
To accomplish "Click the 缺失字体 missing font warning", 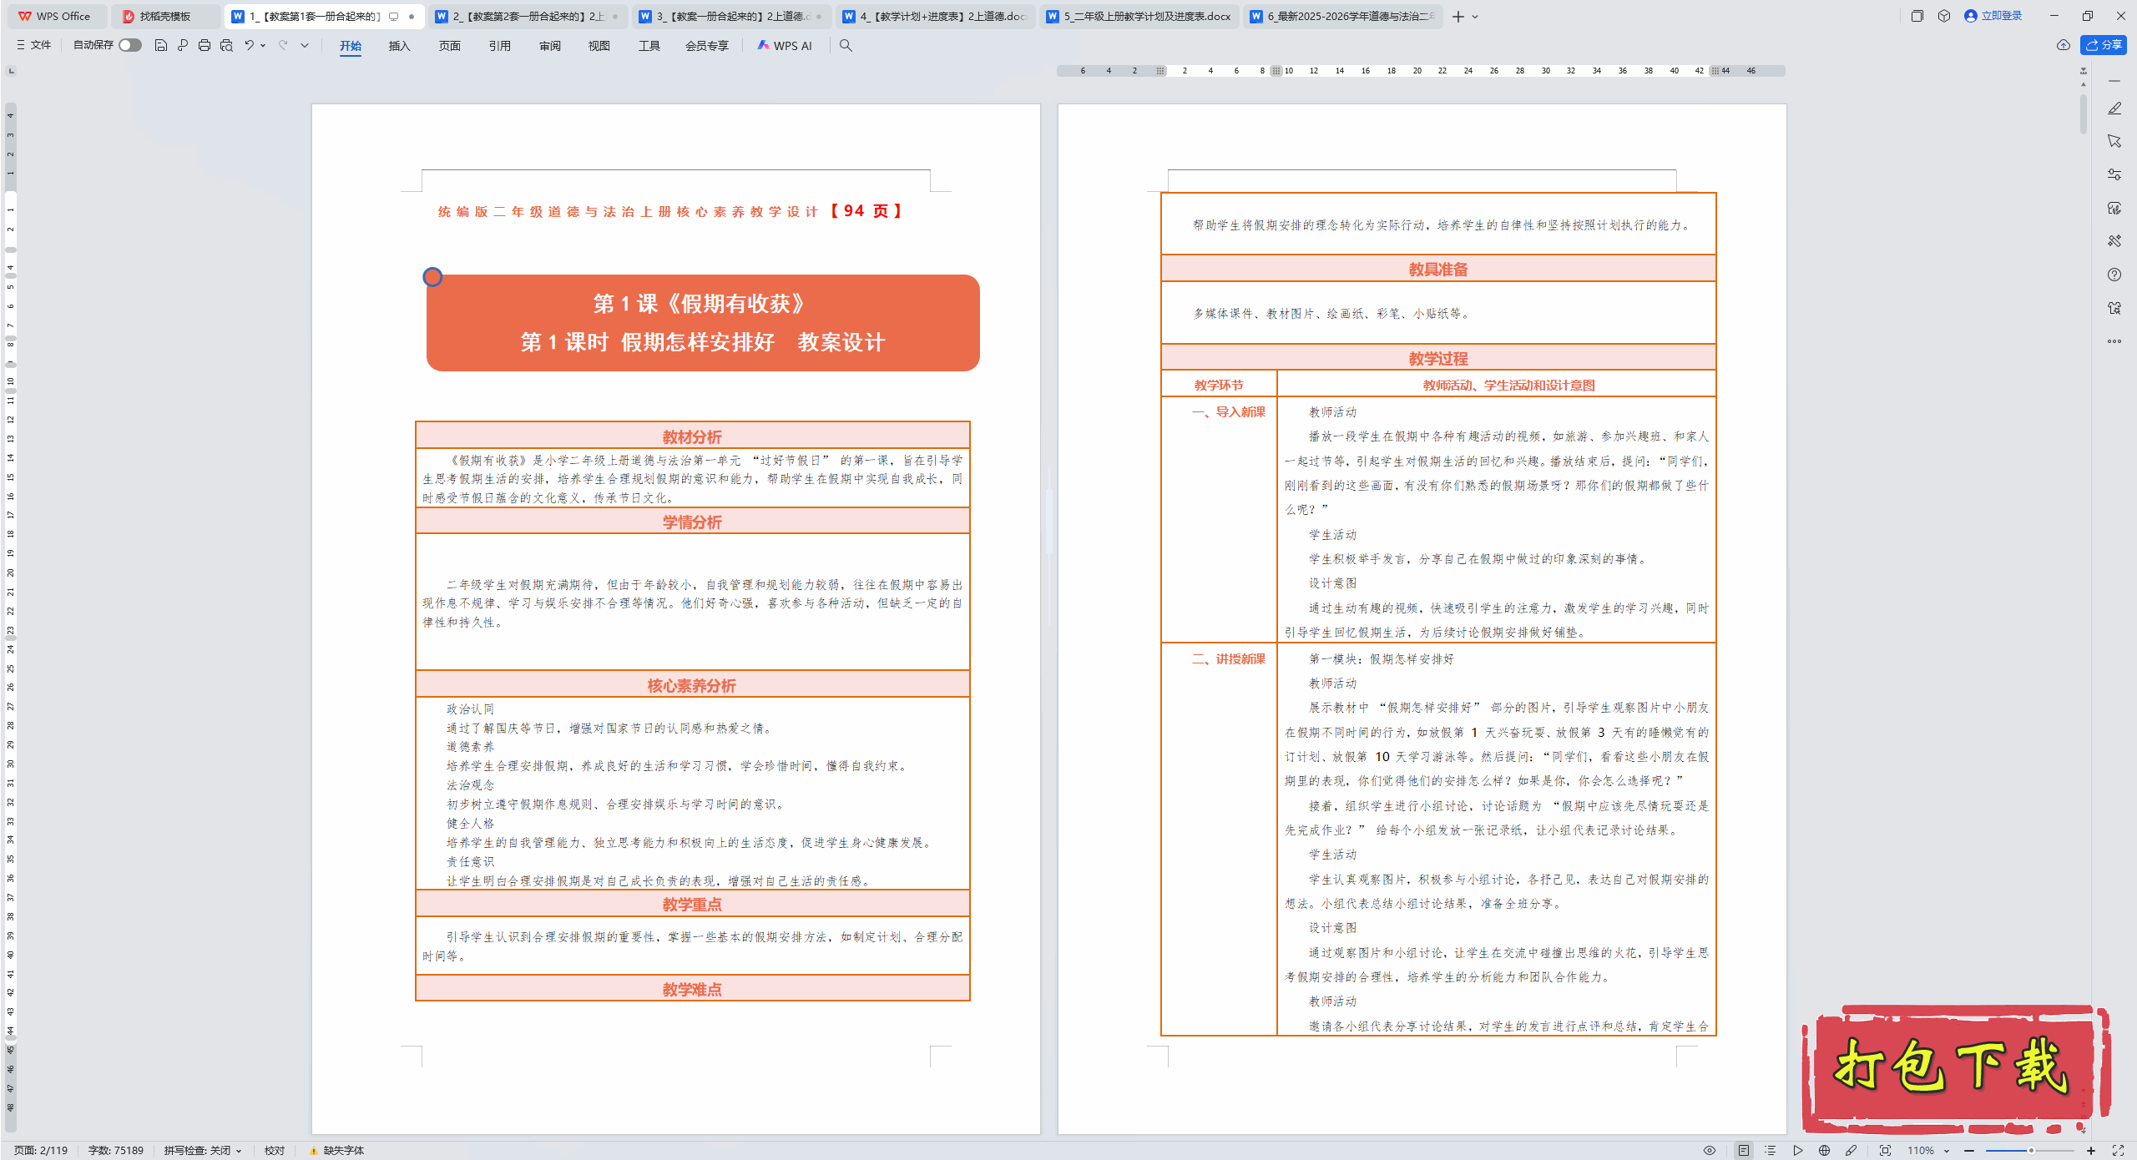I will tap(337, 1150).
